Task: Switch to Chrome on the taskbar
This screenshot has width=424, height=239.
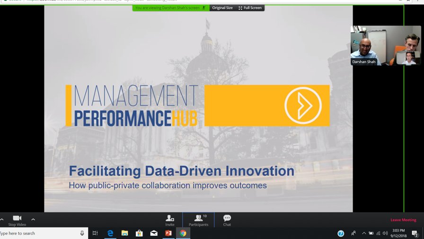Action: click(183, 233)
